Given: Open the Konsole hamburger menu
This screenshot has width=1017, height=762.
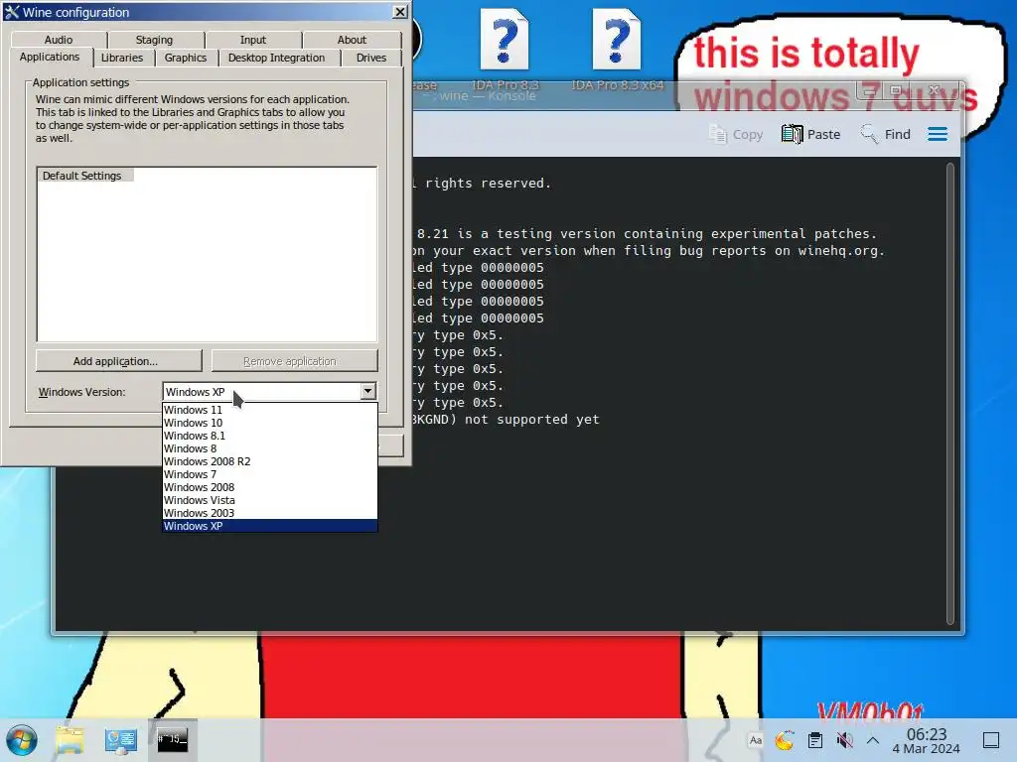Looking at the screenshot, I should click(x=938, y=134).
